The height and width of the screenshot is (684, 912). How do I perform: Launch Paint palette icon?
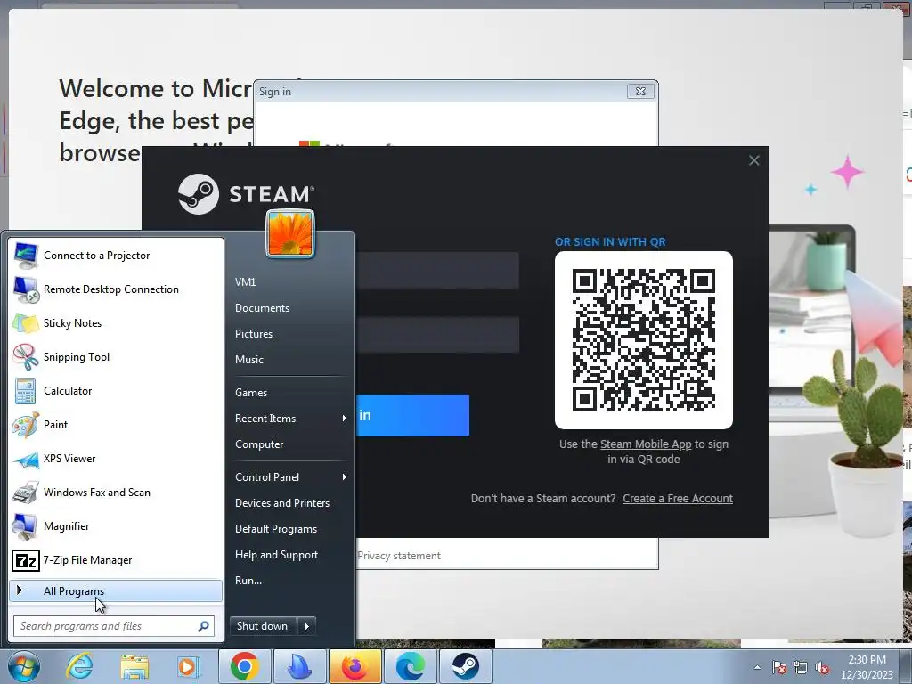point(26,425)
